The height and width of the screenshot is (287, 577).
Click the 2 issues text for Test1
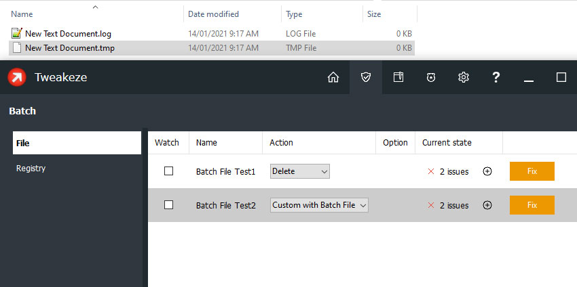pos(454,171)
